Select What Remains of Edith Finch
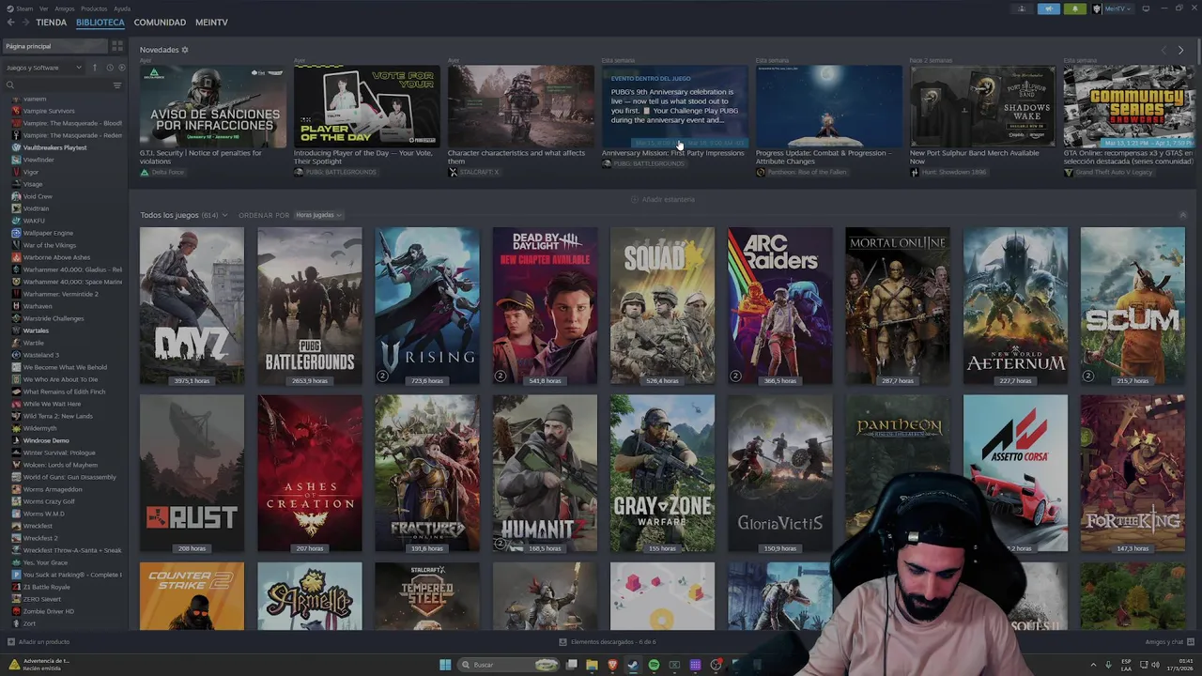Viewport: 1202px width, 676px height. pos(64,392)
